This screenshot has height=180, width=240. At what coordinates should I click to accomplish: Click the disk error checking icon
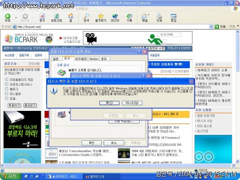point(61,72)
